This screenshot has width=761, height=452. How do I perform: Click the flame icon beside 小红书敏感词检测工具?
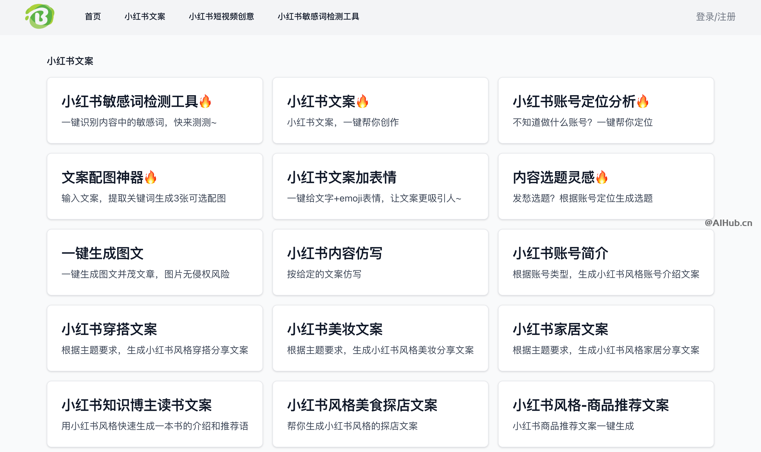[205, 101]
